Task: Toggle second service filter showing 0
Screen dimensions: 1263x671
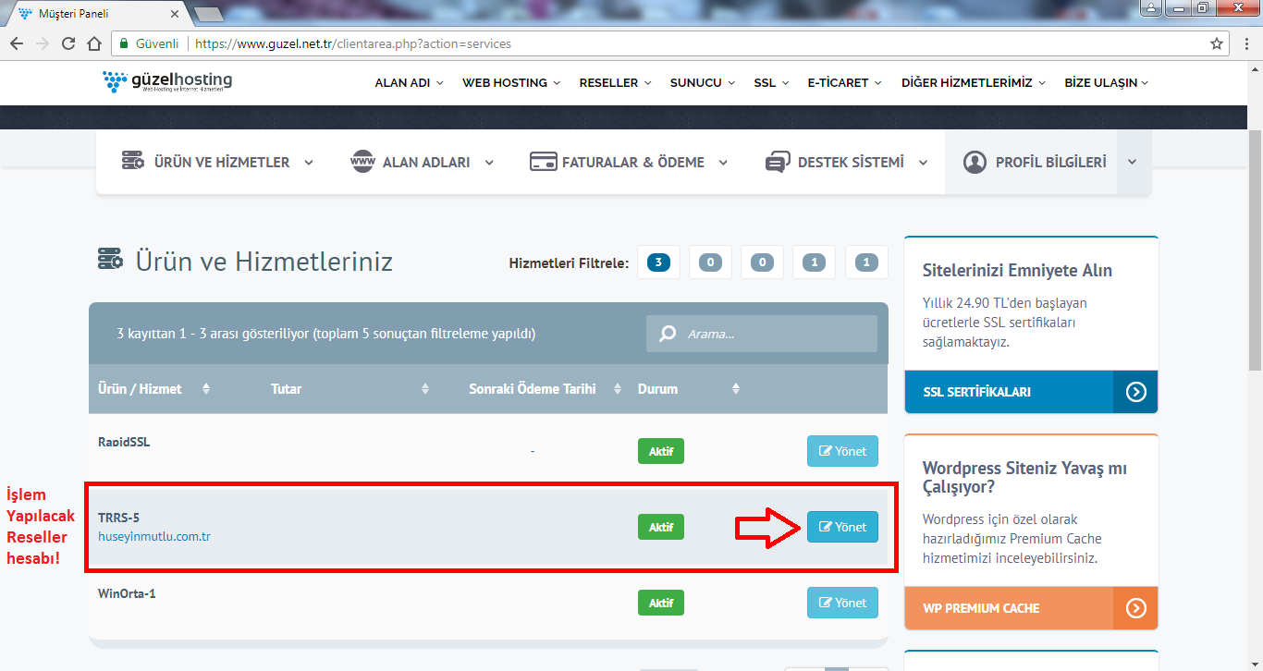Action: [762, 262]
